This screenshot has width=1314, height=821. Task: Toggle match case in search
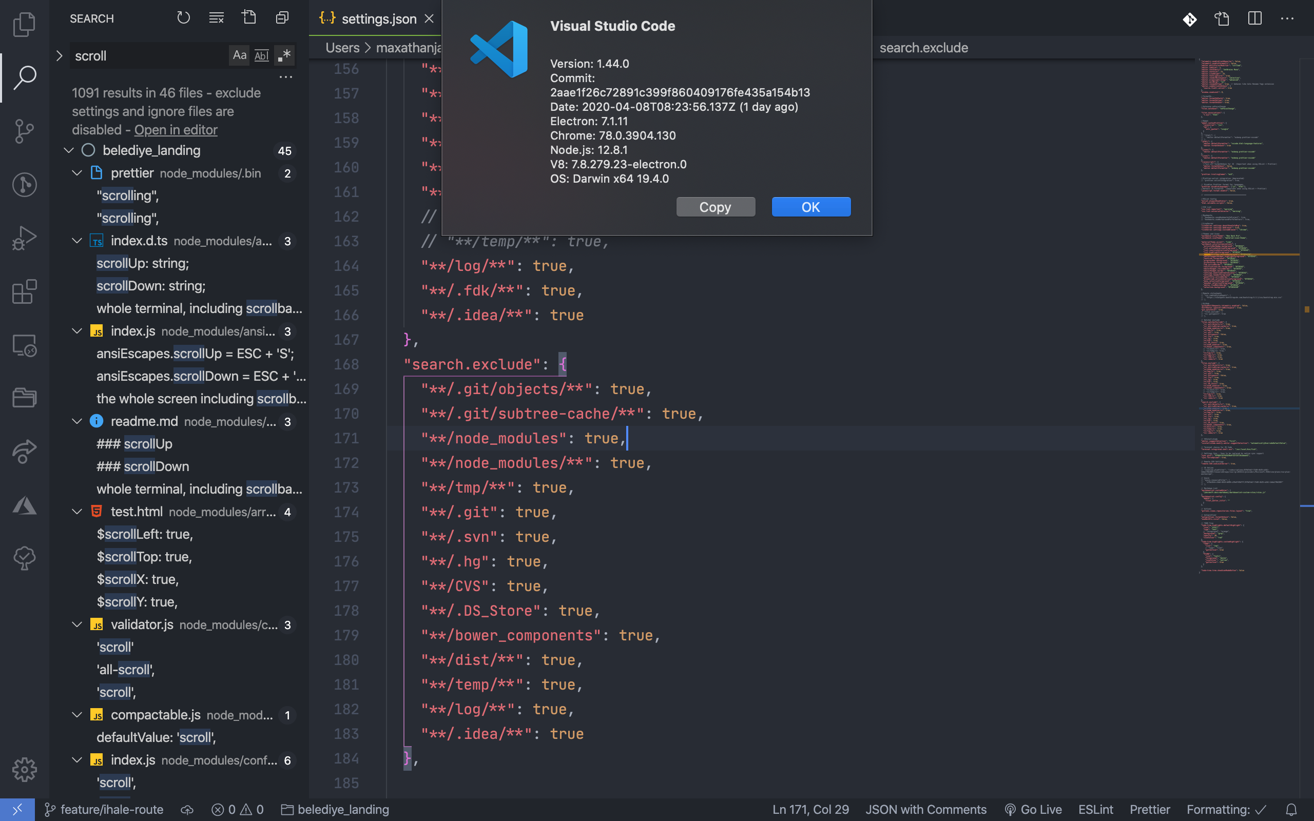[x=240, y=55]
